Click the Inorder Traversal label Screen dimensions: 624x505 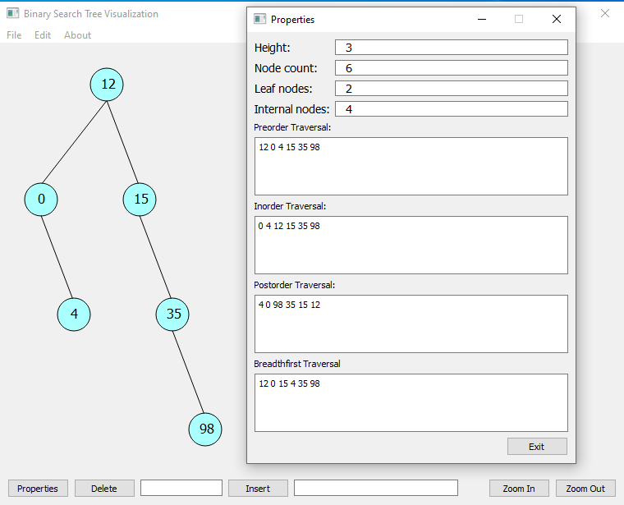(x=290, y=206)
